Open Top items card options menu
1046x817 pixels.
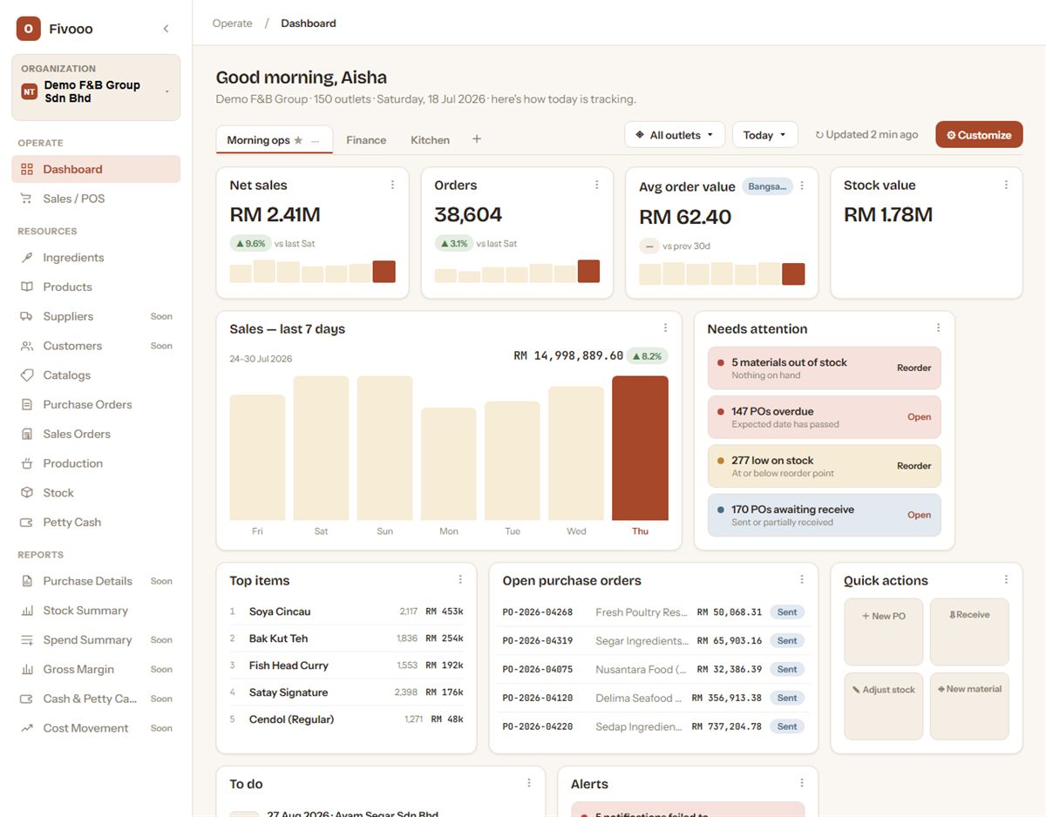[460, 580]
